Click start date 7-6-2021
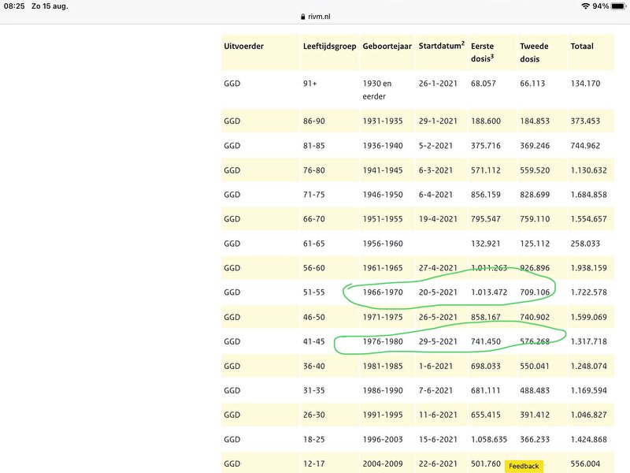 435,390
